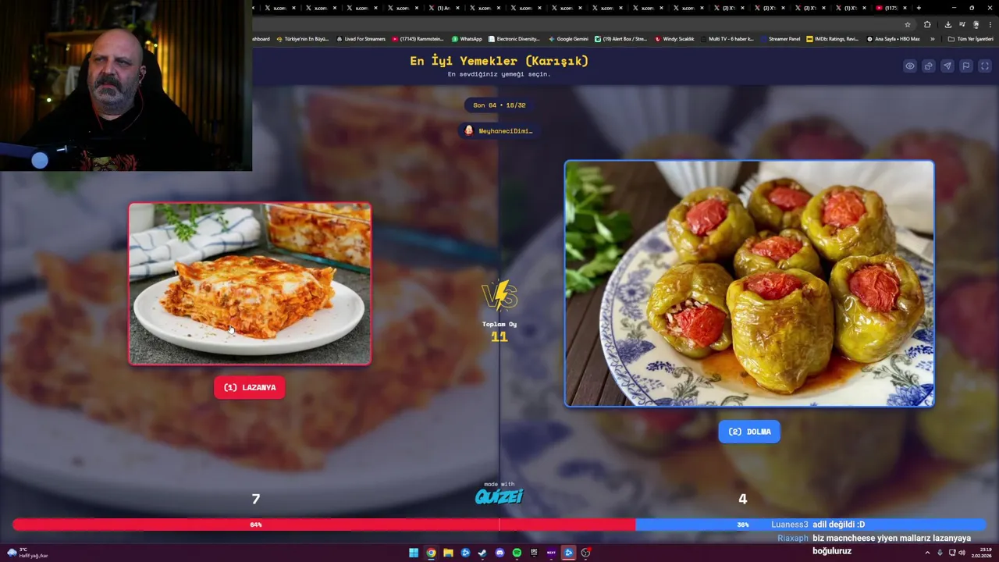Open the Streamer Panel bookmark
The width and height of the screenshot is (999, 562).
tap(780, 38)
